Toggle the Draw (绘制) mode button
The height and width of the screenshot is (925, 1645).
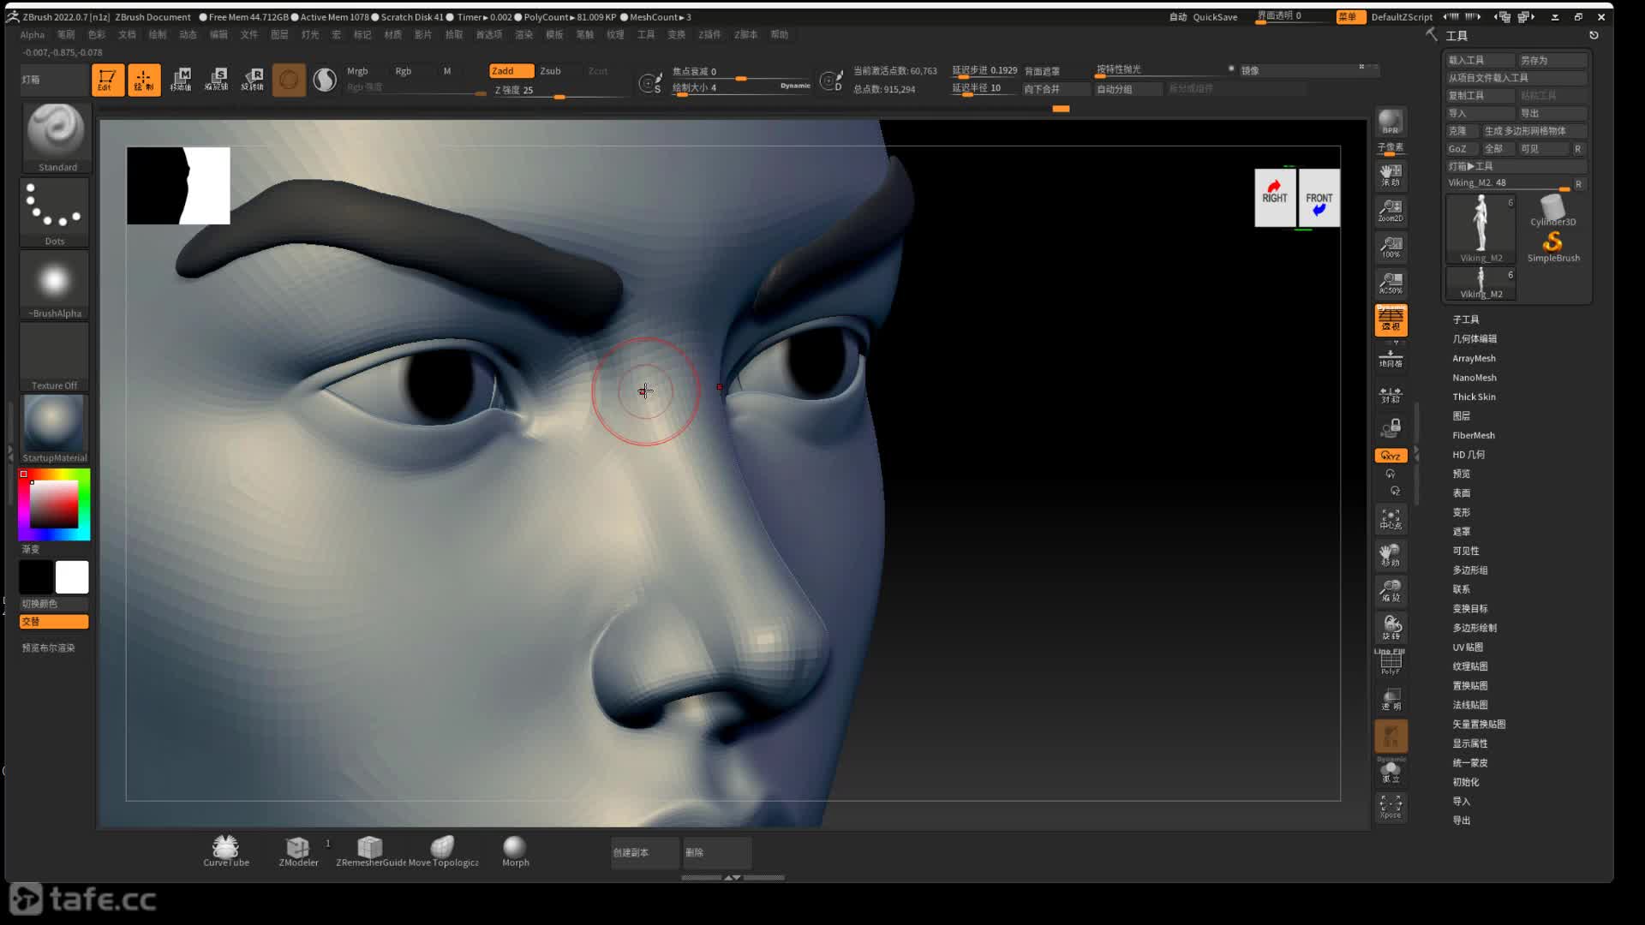tap(144, 80)
